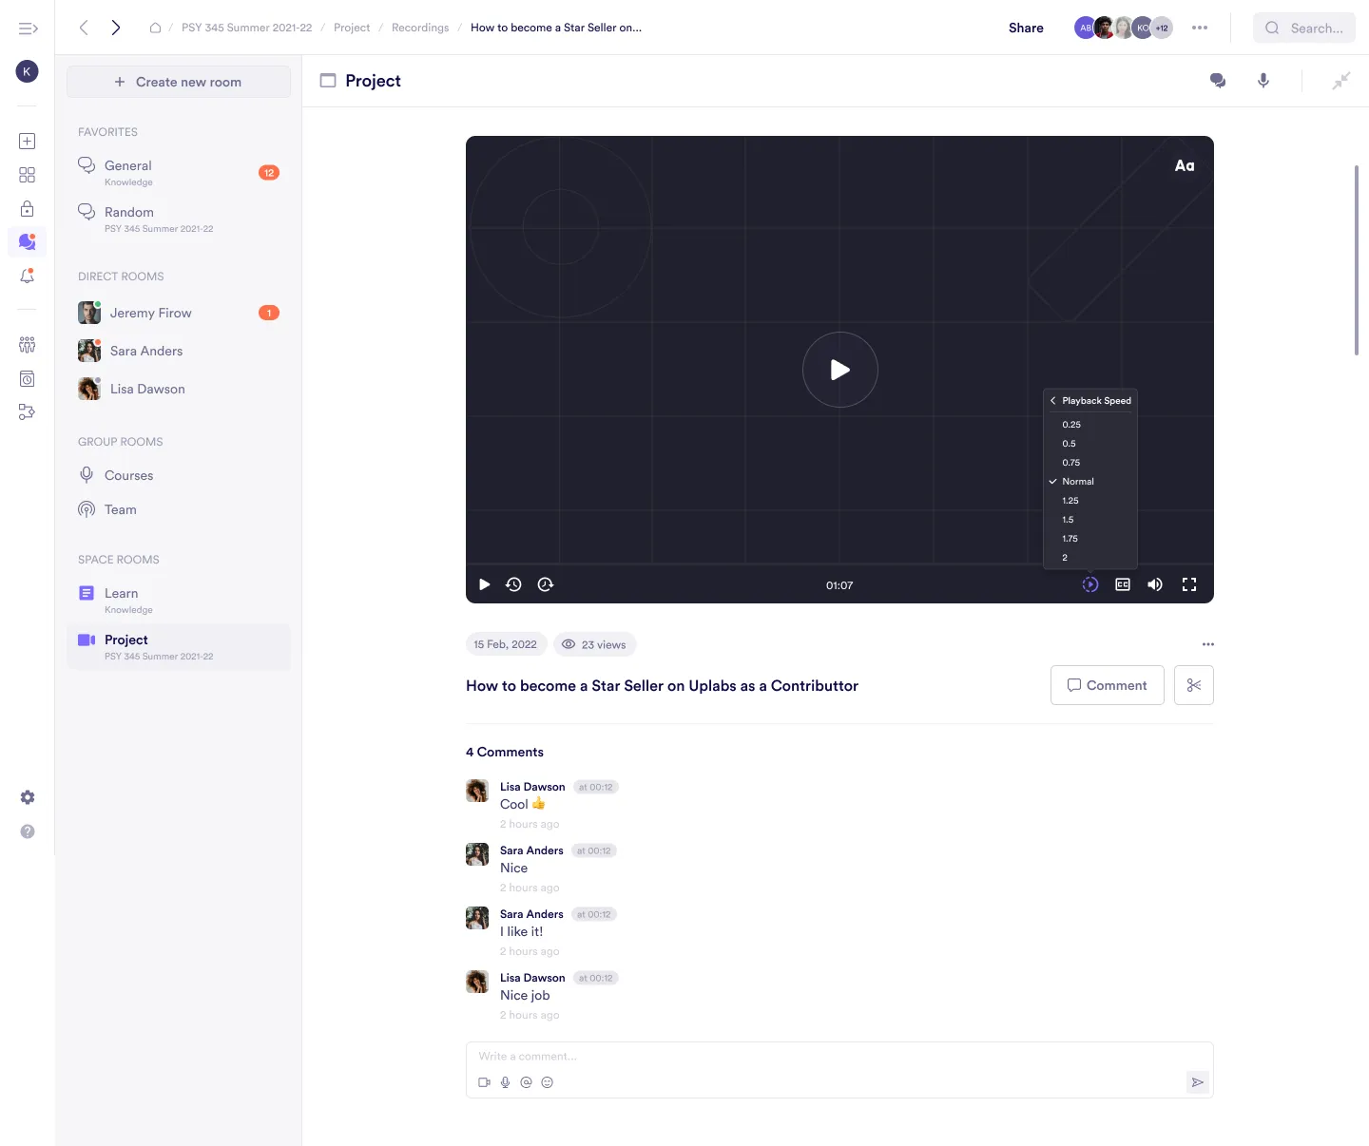
Task: Open Recordings from the breadcrumb trail
Action: point(420,28)
